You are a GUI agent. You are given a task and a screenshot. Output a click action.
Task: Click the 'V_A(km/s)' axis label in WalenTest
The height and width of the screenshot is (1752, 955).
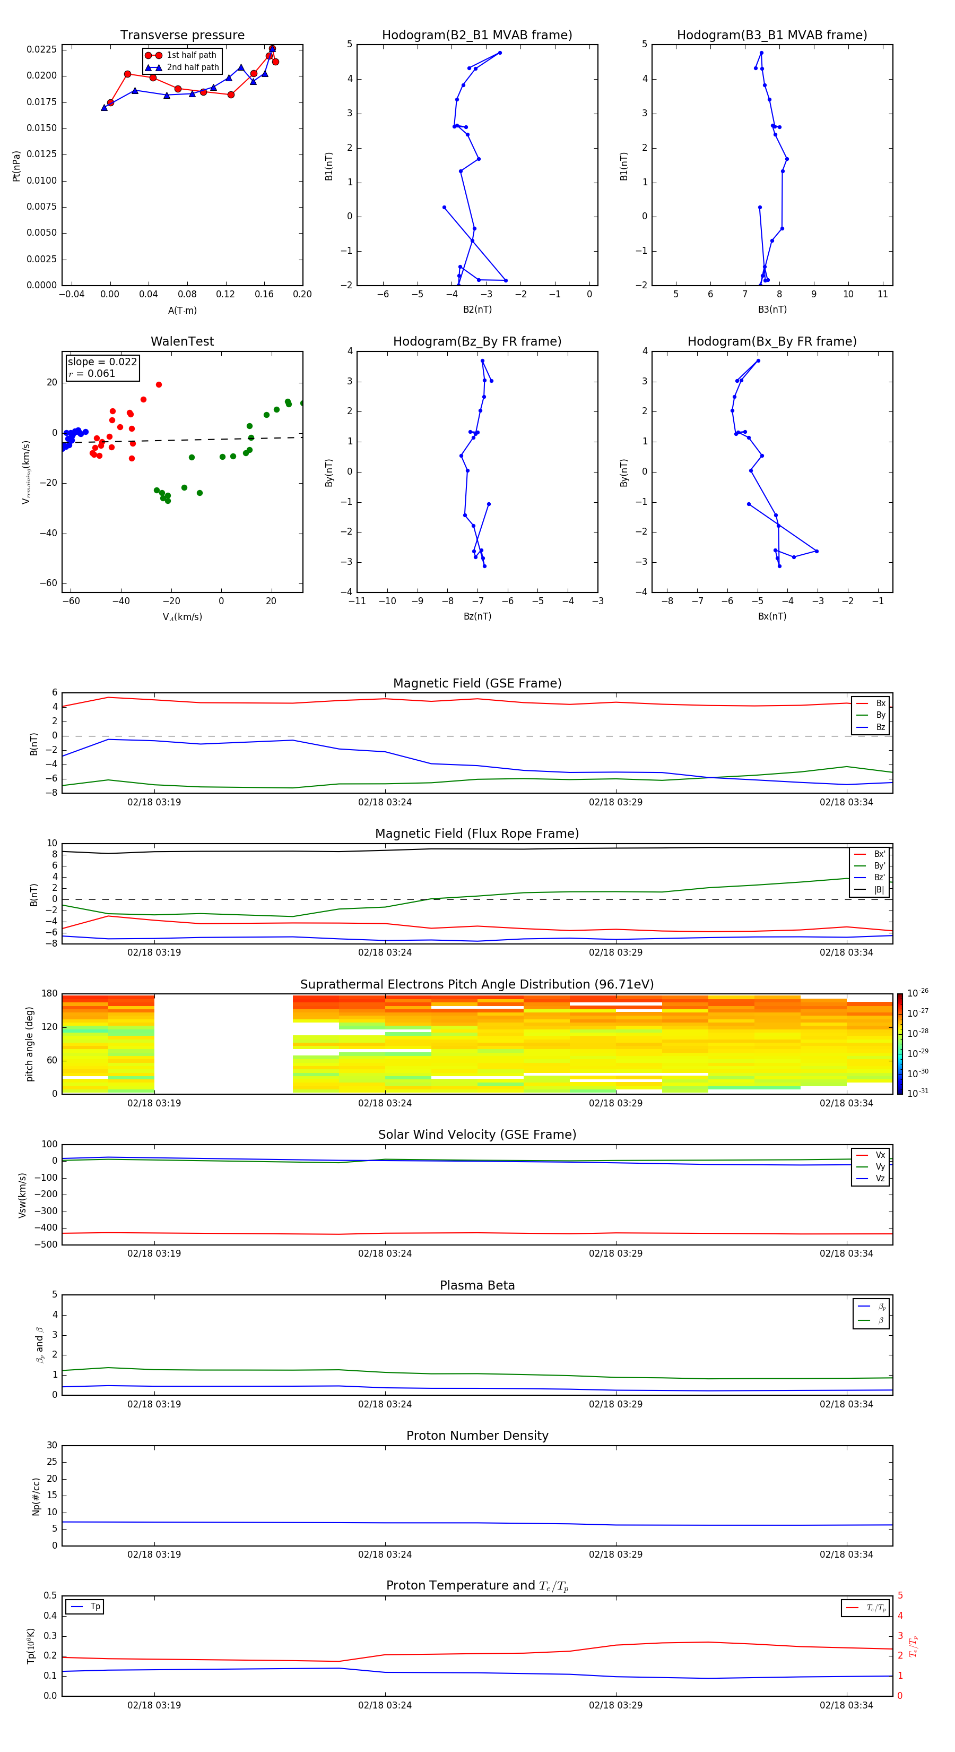point(182,617)
